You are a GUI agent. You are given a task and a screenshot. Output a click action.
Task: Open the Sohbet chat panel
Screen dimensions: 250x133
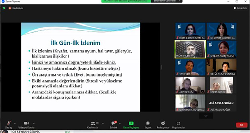(114, 124)
